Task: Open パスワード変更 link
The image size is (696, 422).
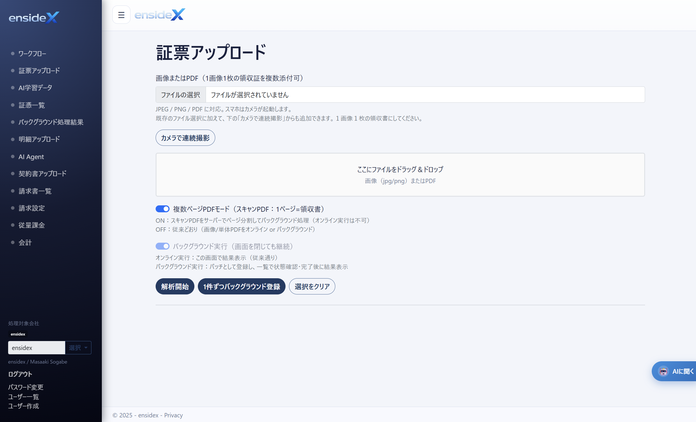Action: coord(26,387)
